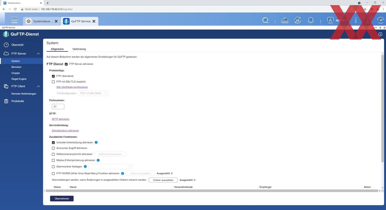Enable FTP mit SSL/TLS (explizit)

tap(53, 82)
